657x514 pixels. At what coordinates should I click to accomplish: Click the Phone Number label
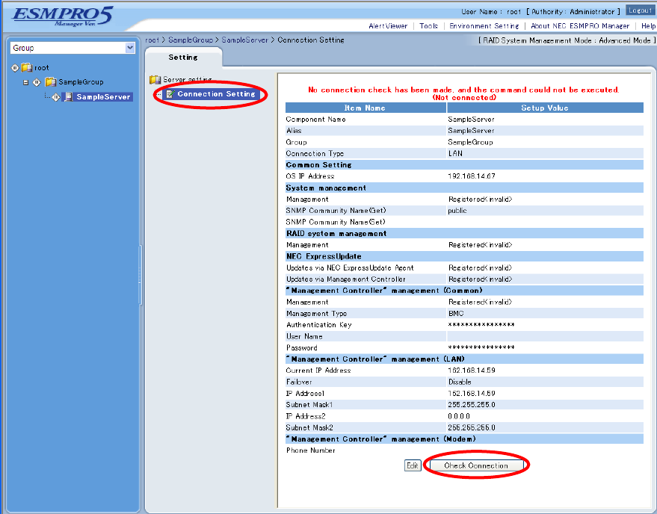(310, 450)
